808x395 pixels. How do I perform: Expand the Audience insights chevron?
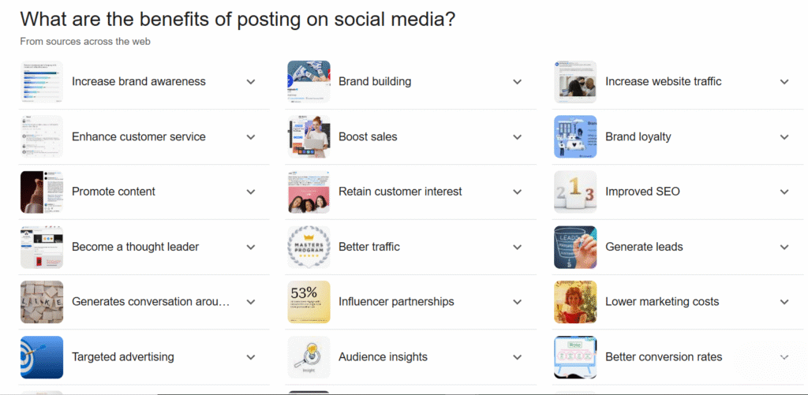[x=518, y=357]
